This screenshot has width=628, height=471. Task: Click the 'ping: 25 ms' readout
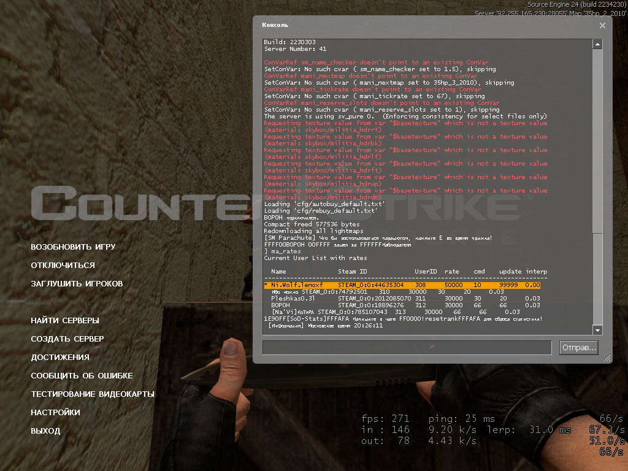tap(461, 419)
